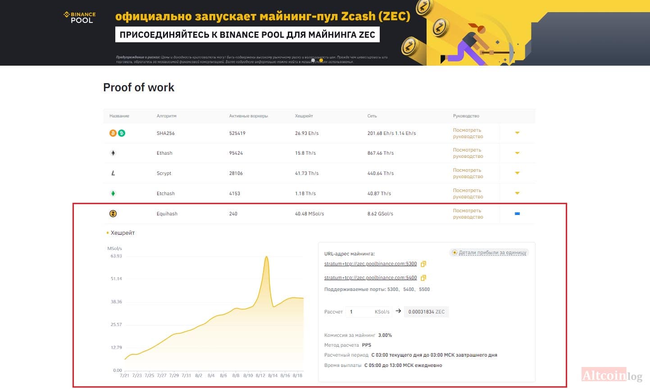Select the white carousel dot on the banner
Screen dimensions: 650x389
pos(314,60)
